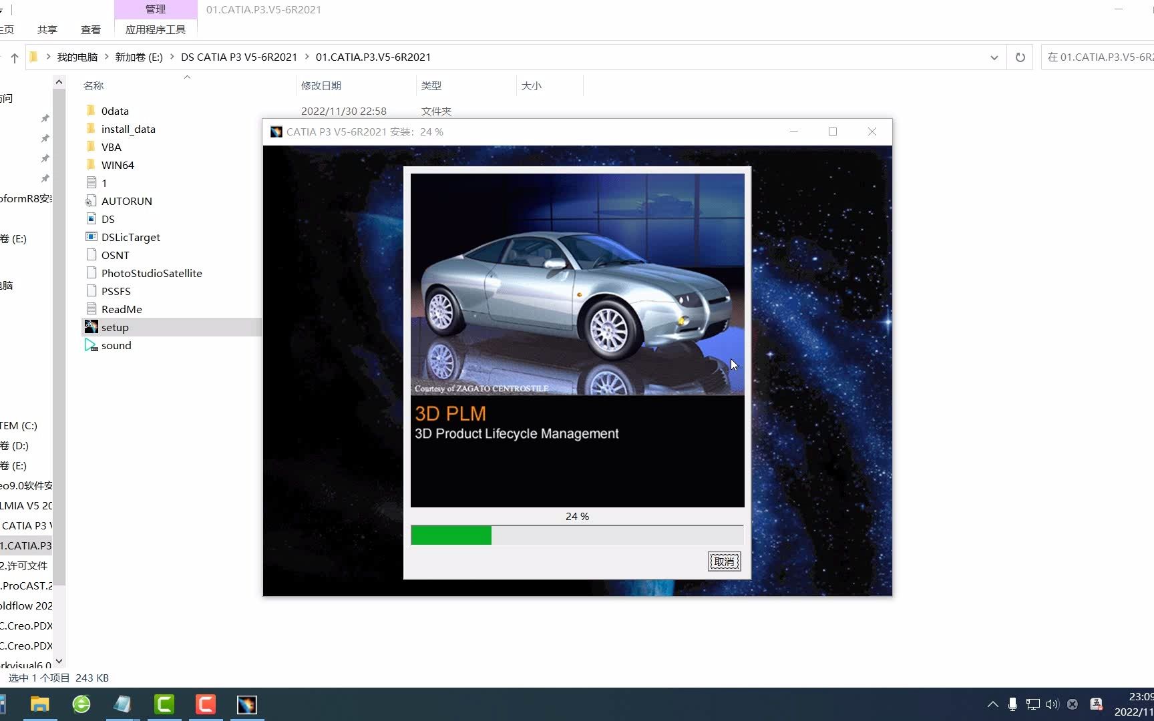Image resolution: width=1154 pixels, height=721 pixels.
Task: Sort files by 类型 column
Action: point(431,85)
